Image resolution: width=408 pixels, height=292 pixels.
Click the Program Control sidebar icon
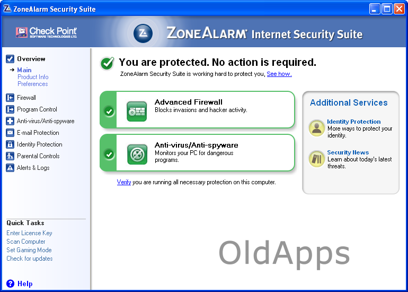coord(10,109)
